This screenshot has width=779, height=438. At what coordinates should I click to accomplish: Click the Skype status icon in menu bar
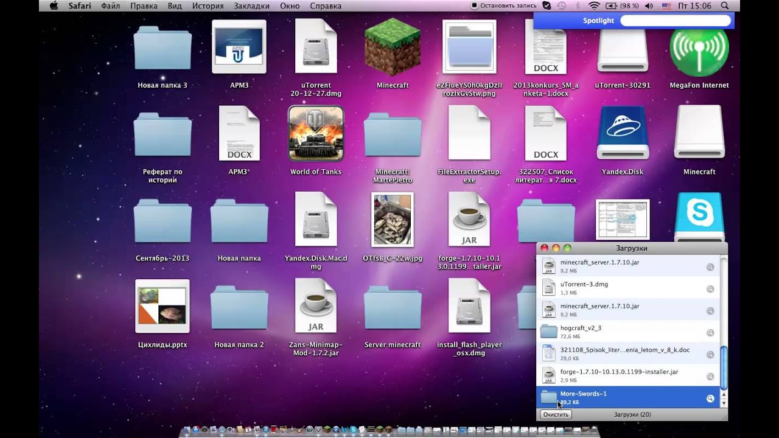tap(547, 5)
